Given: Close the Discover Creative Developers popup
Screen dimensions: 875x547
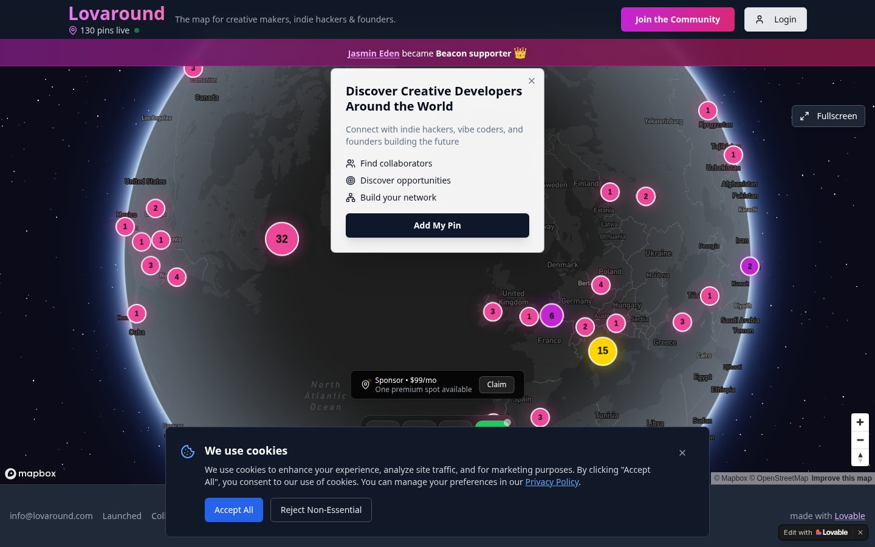Looking at the screenshot, I should click(532, 81).
